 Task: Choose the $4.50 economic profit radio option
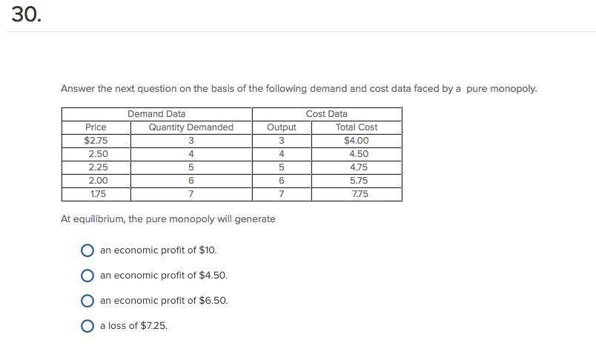point(87,276)
